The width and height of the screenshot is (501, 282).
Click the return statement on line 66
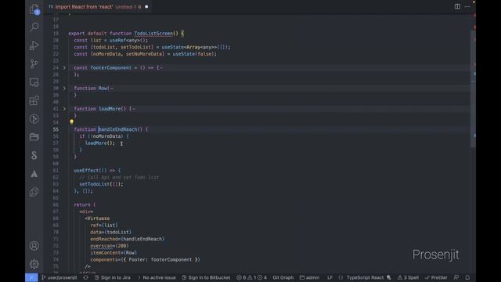pyautogui.click(x=85, y=204)
